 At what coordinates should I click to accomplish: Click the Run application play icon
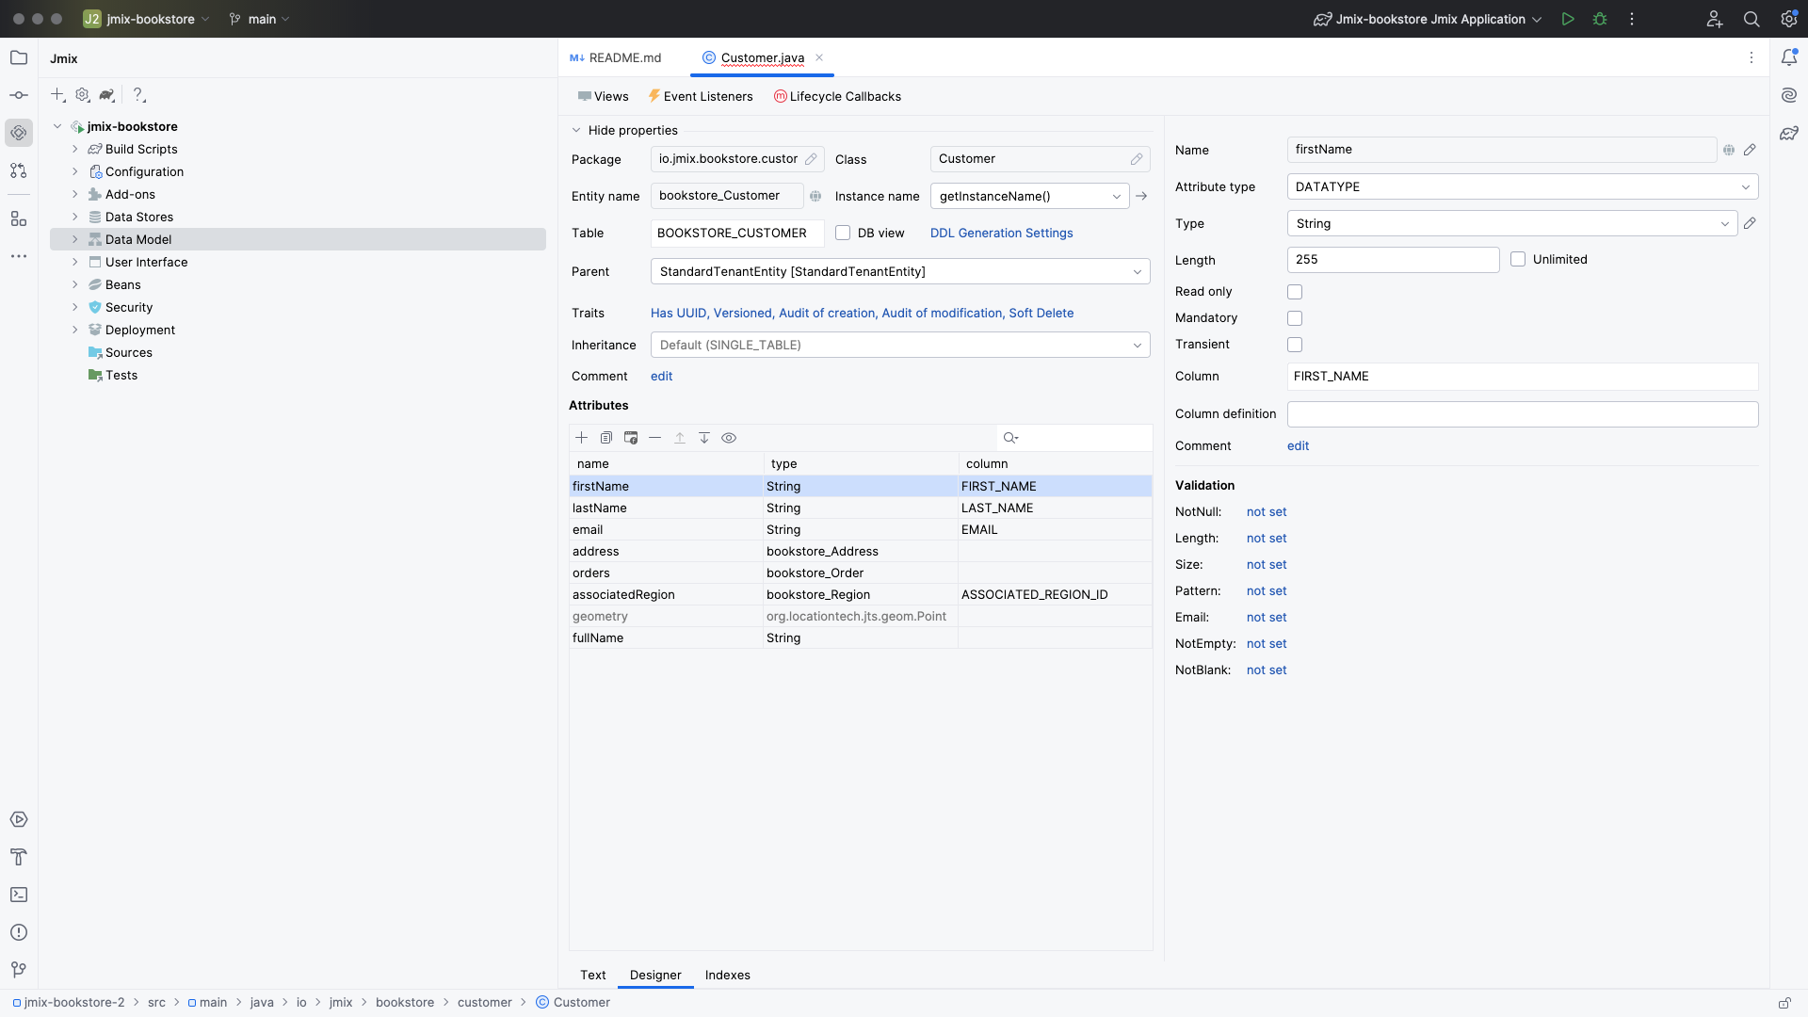coord(1568,19)
